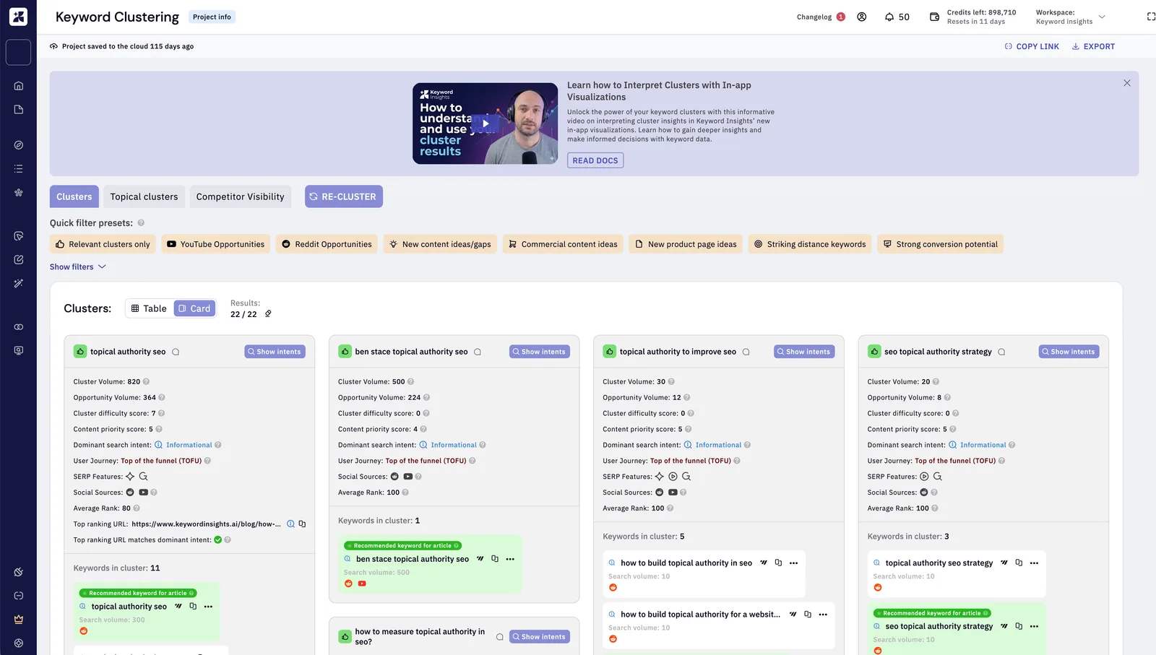This screenshot has width=1156, height=655.
Task: Open the notifications bell icon
Action: 889,17
